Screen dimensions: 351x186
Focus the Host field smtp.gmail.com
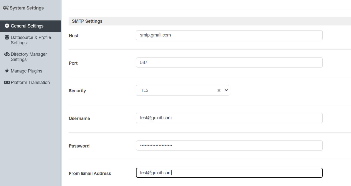229,35
